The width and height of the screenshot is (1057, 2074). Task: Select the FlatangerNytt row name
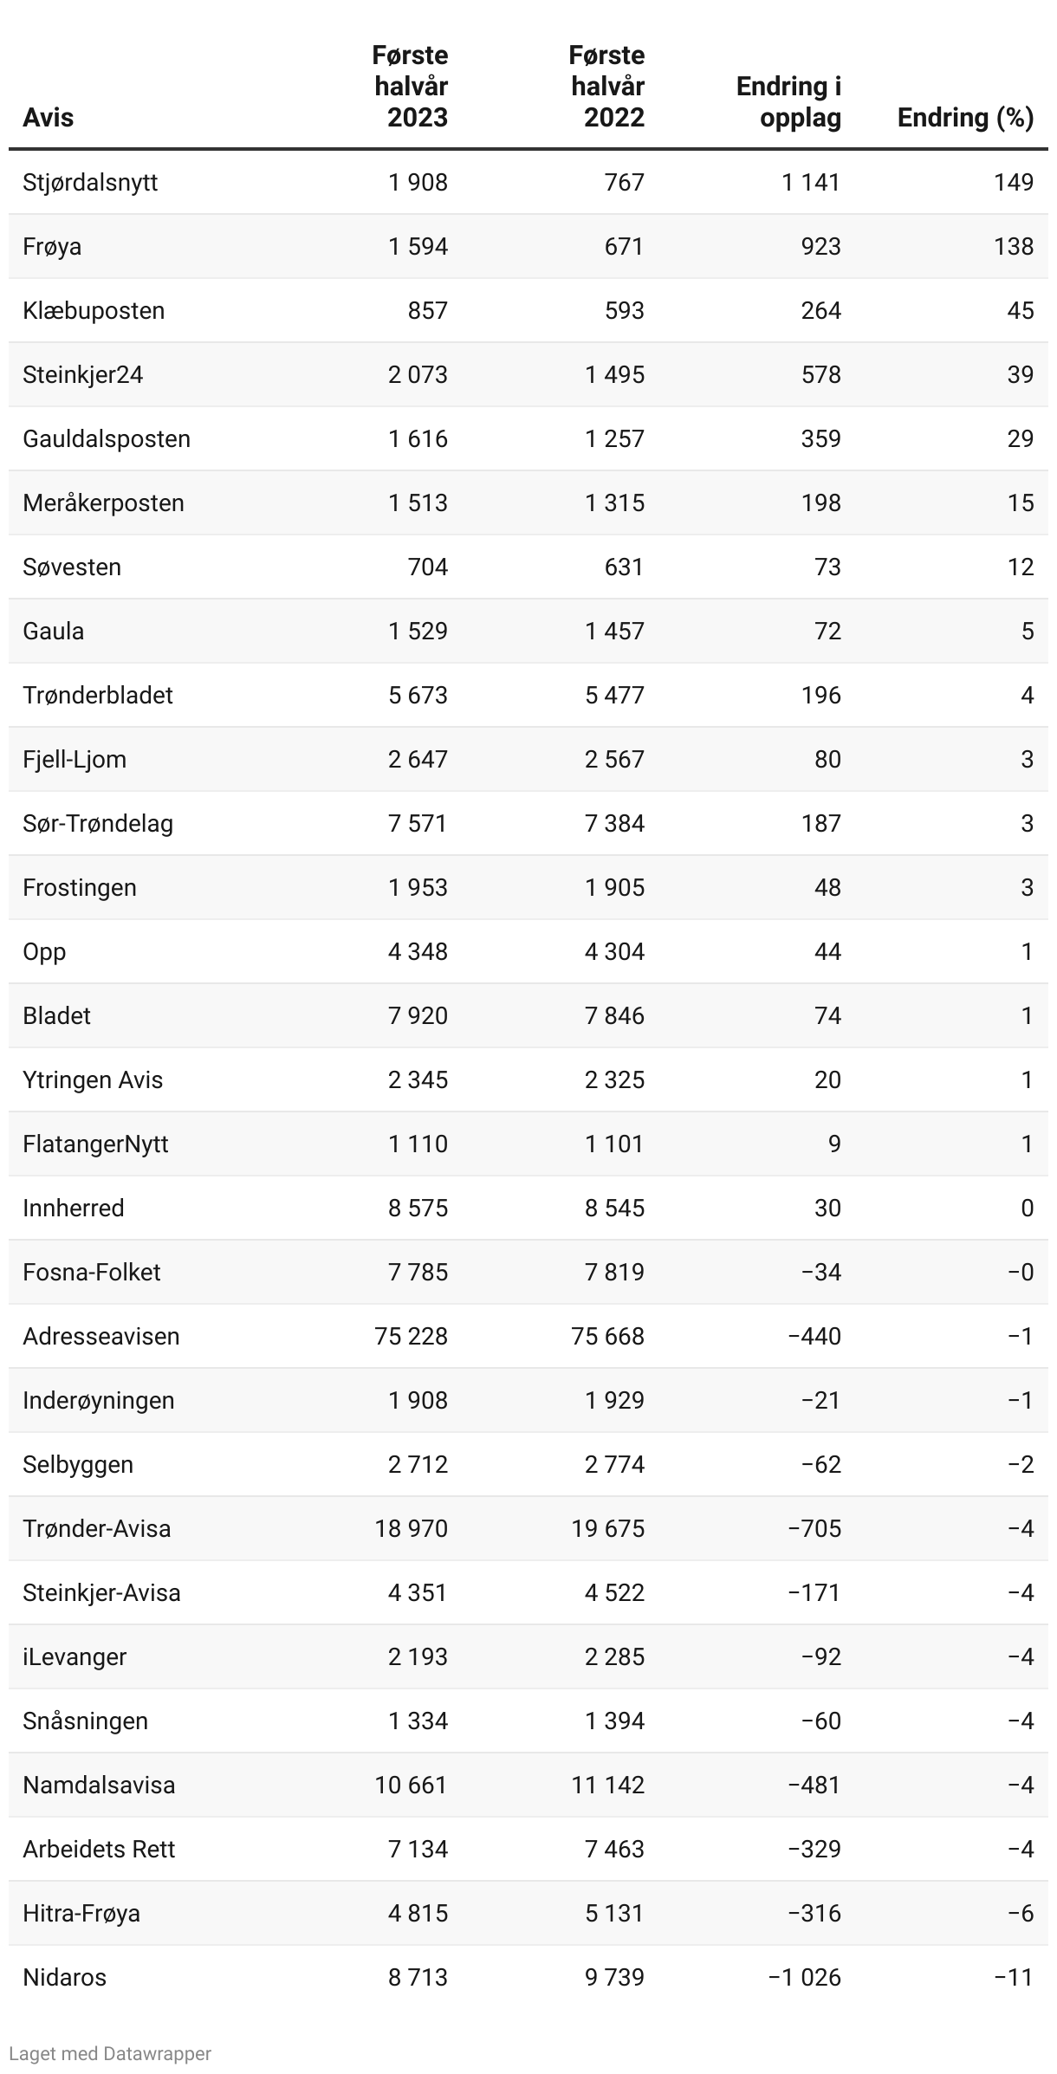95,1144
